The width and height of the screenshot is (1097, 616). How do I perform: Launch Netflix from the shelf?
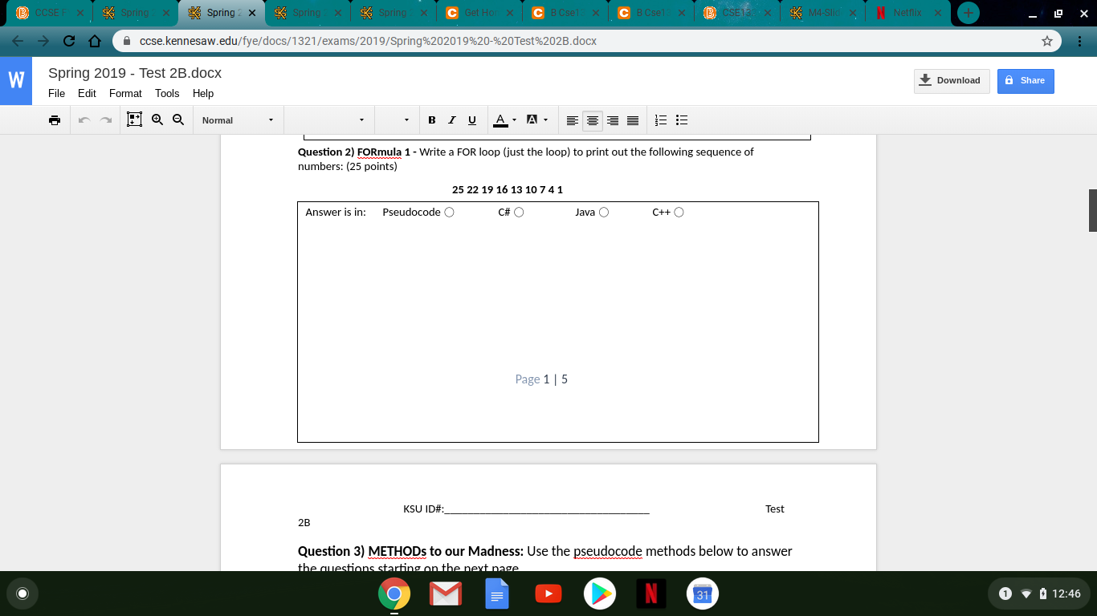[651, 594]
